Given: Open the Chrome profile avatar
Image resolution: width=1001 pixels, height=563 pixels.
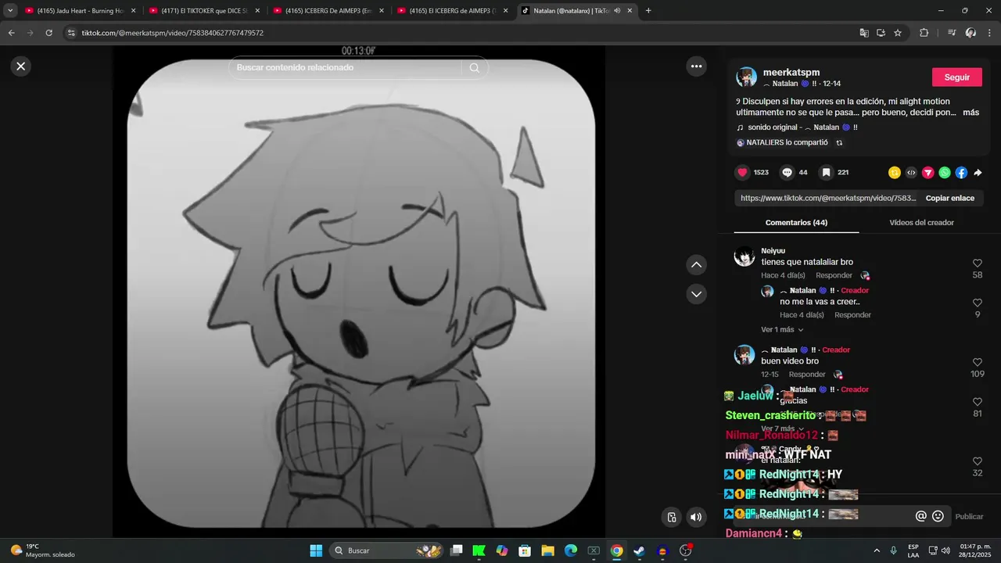Looking at the screenshot, I should click(x=971, y=33).
